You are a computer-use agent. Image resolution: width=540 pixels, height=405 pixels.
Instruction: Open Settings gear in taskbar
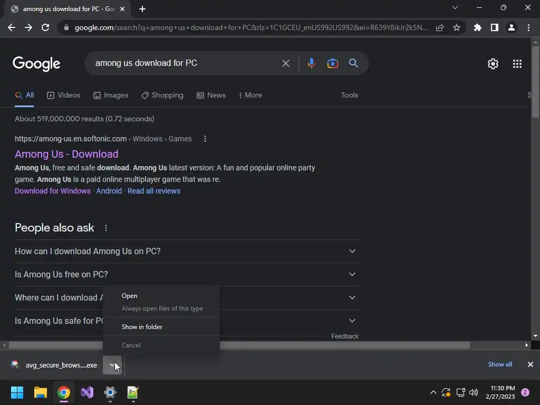(110, 392)
